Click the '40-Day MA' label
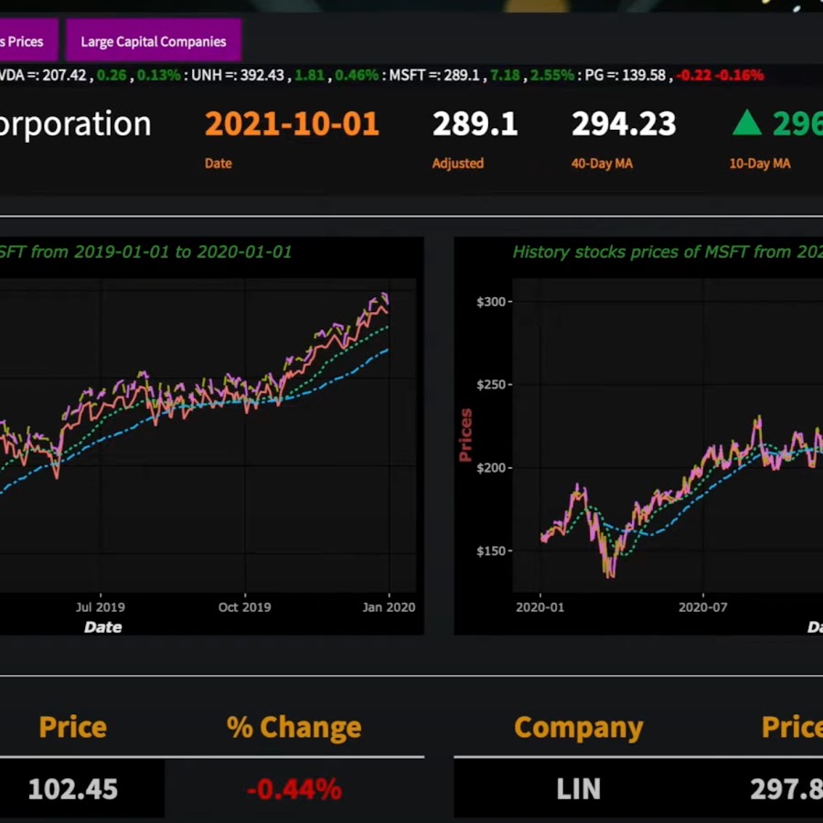Screen dimensions: 823x823 click(602, 164)
